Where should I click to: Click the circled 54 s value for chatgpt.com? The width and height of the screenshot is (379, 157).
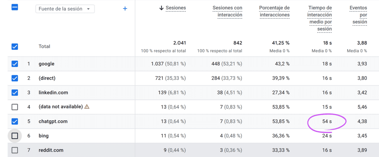(327, 121)
